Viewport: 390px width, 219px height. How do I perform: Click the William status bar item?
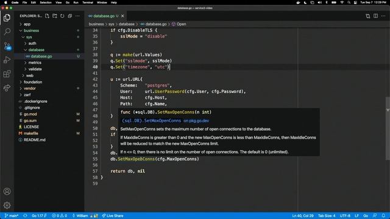pyautogui.click(x=85, y=216)
